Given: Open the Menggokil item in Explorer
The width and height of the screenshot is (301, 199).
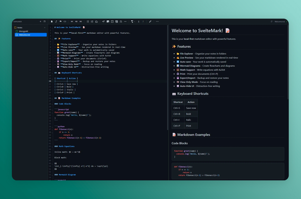Looking at the screenshot, I should tap(23, 31).
